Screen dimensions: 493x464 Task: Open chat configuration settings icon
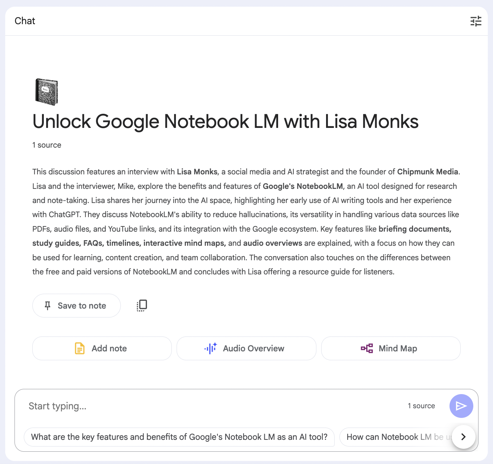pyautogui.click(x=476, y=21)
